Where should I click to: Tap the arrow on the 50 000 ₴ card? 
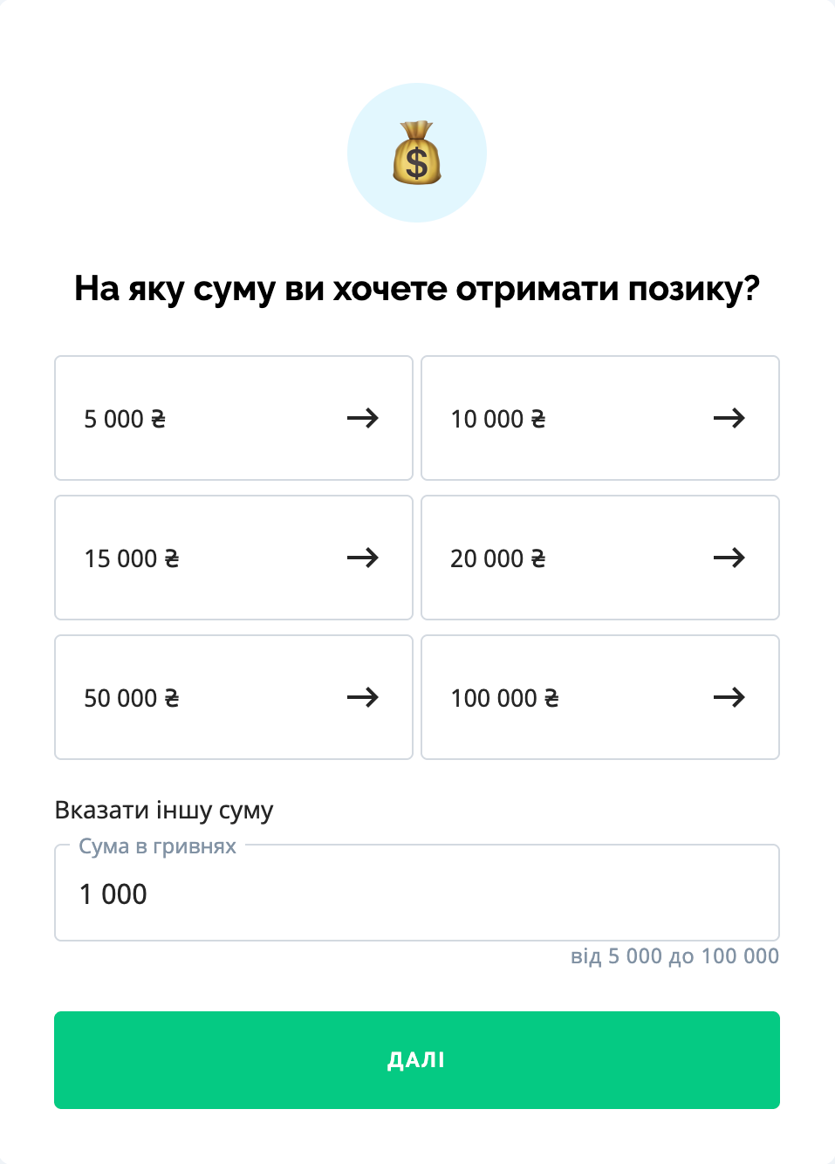pyautogui.click(x=363, y=698)
